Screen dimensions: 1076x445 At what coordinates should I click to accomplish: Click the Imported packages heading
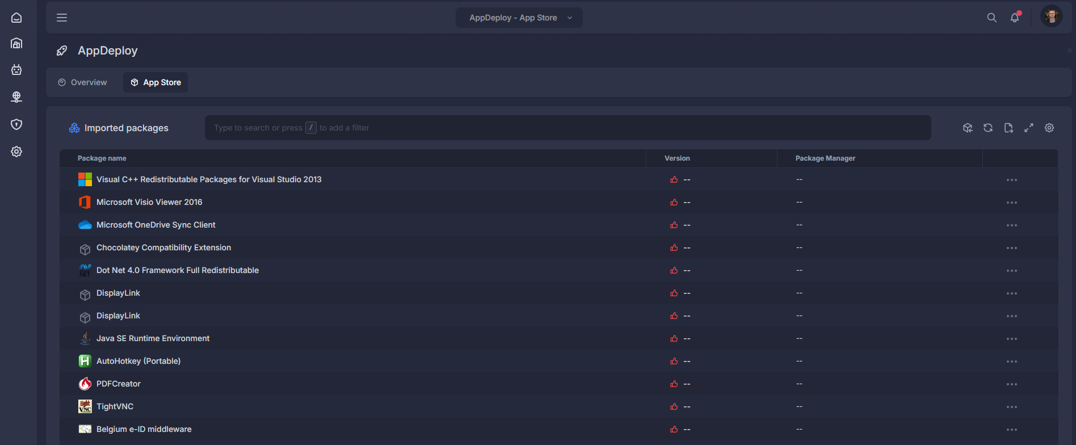[x=127, y=128]
